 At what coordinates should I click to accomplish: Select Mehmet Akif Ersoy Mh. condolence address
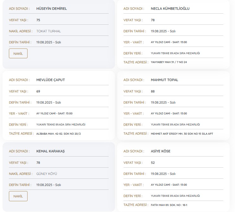182,134
